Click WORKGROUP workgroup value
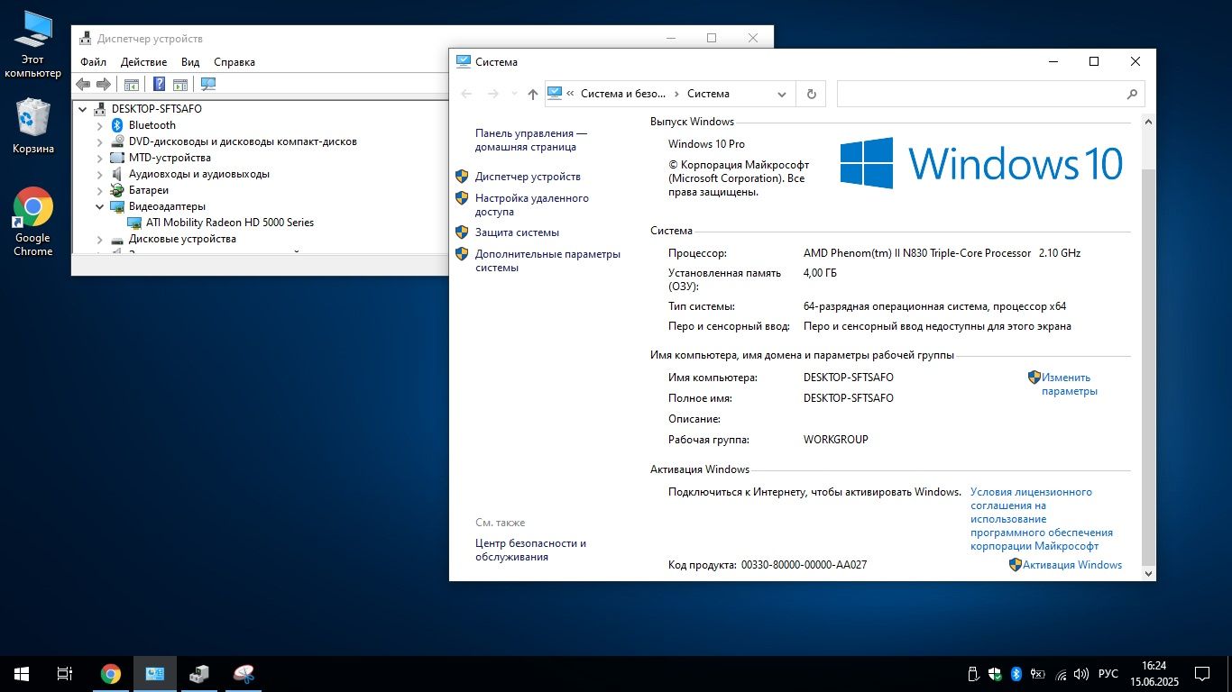Screen dimensions: 1232x692 pyautogui.click(x=836, y=440)
